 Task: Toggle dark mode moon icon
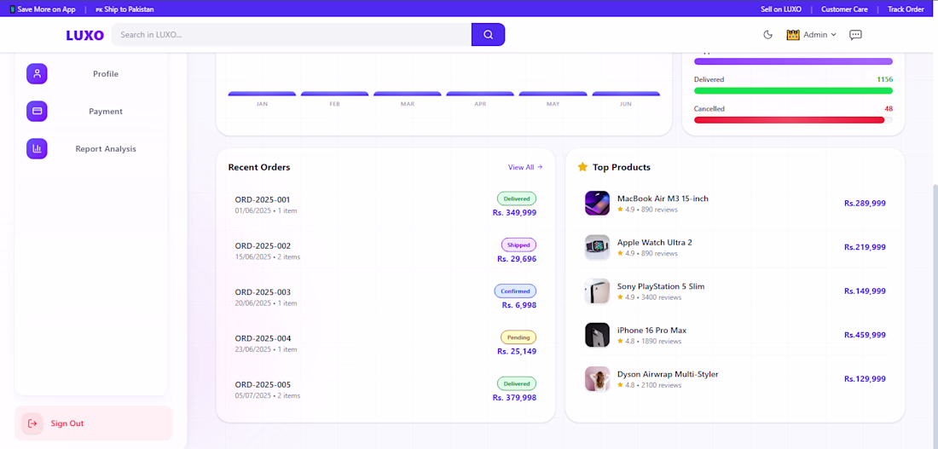768,35
